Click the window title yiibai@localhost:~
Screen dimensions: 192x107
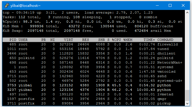click(x=26, y=6)
